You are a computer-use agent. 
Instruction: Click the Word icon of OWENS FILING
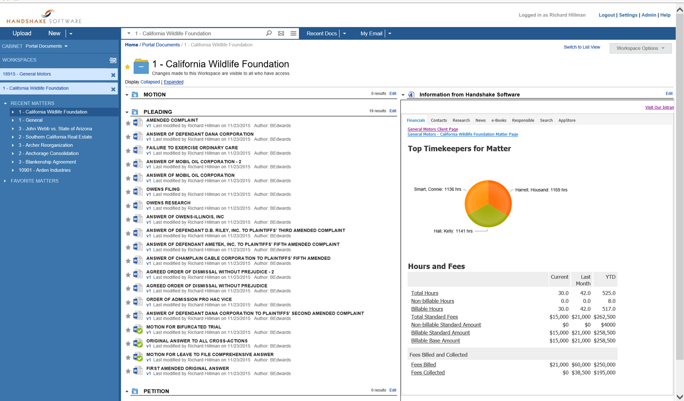(x=138, y=192)
